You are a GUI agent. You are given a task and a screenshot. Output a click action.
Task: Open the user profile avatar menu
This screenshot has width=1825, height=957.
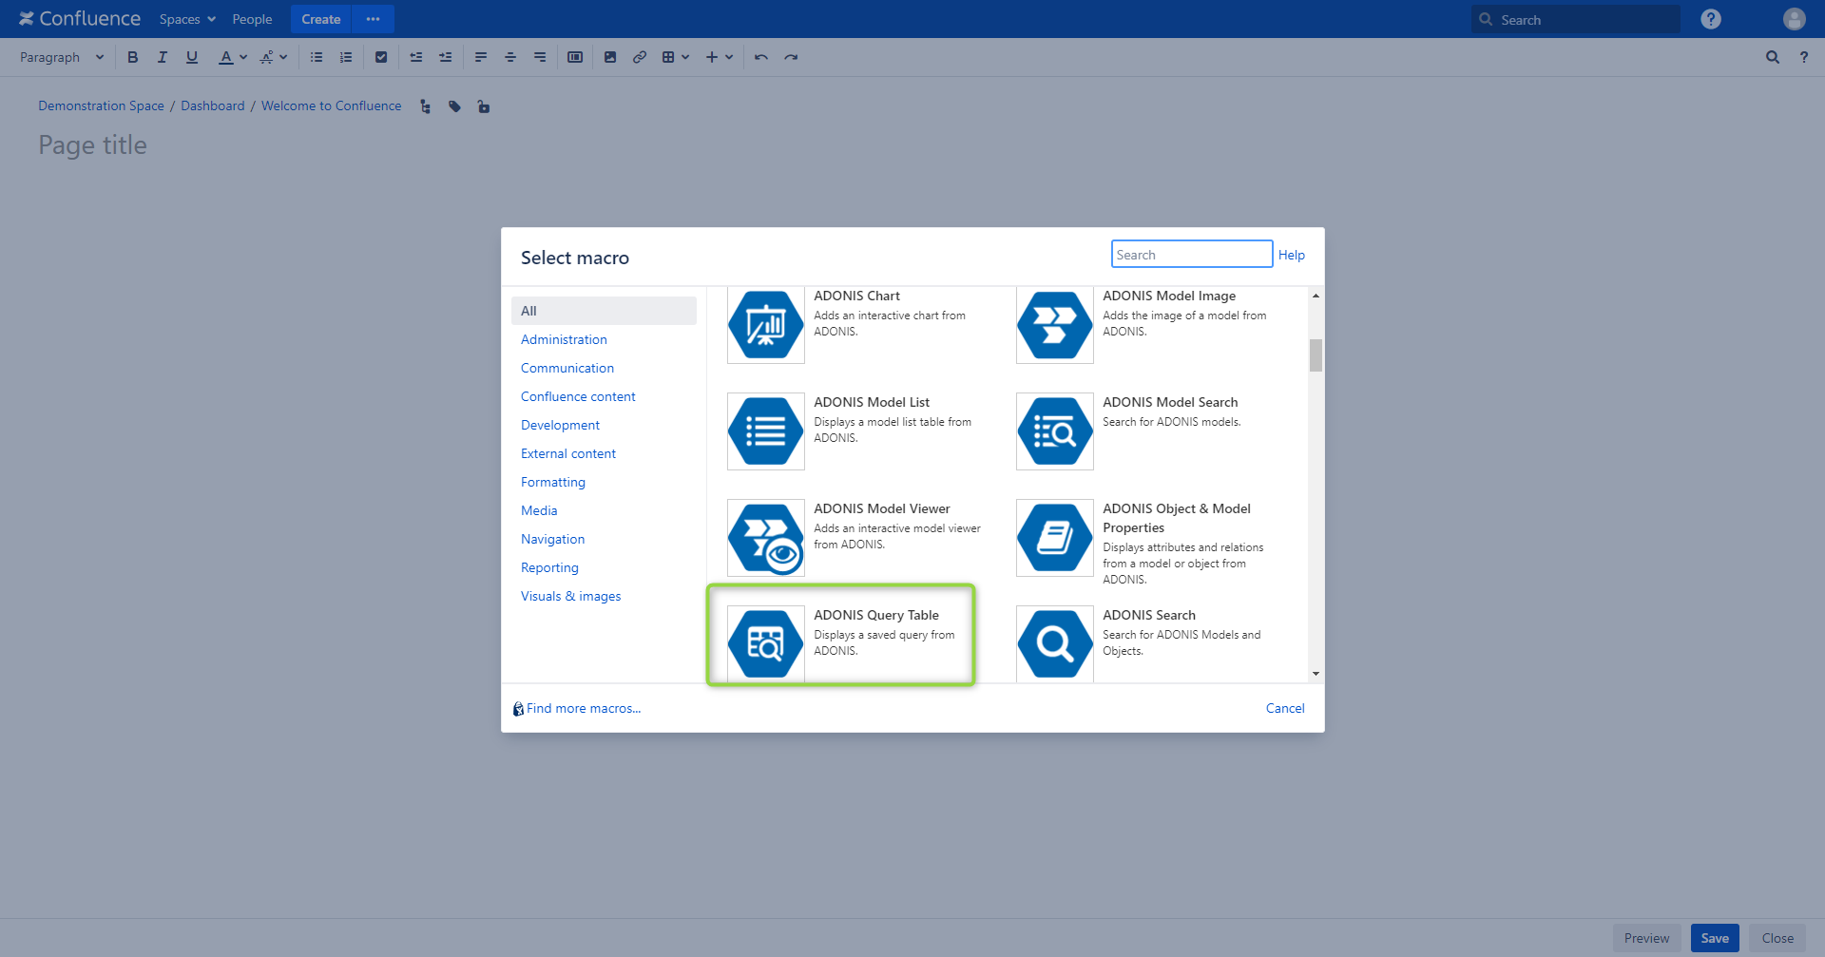[x=1795, y=19]
